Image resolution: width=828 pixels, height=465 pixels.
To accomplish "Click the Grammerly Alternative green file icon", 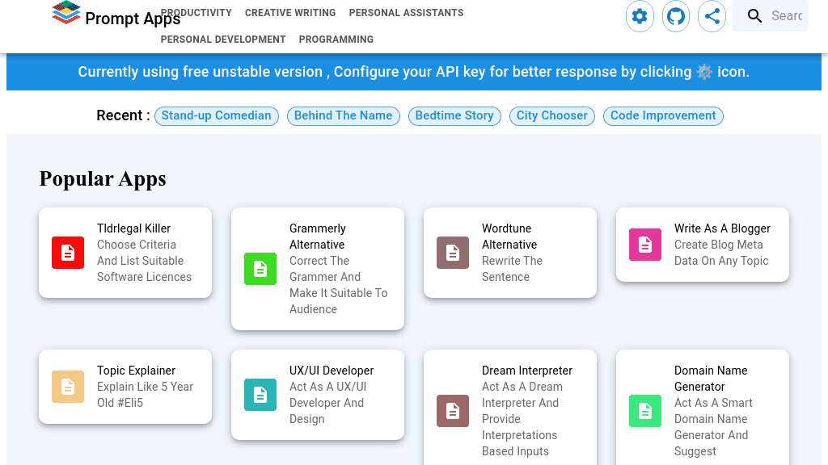I will (260, 269).
